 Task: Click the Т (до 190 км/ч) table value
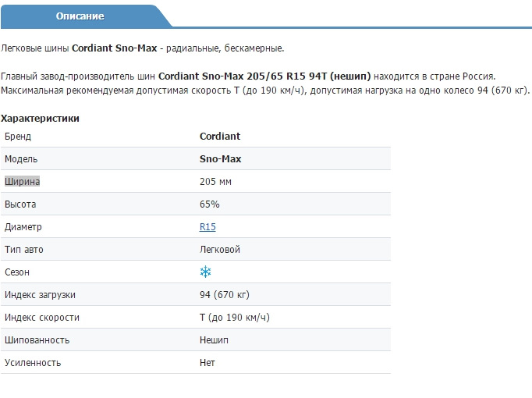235,318
